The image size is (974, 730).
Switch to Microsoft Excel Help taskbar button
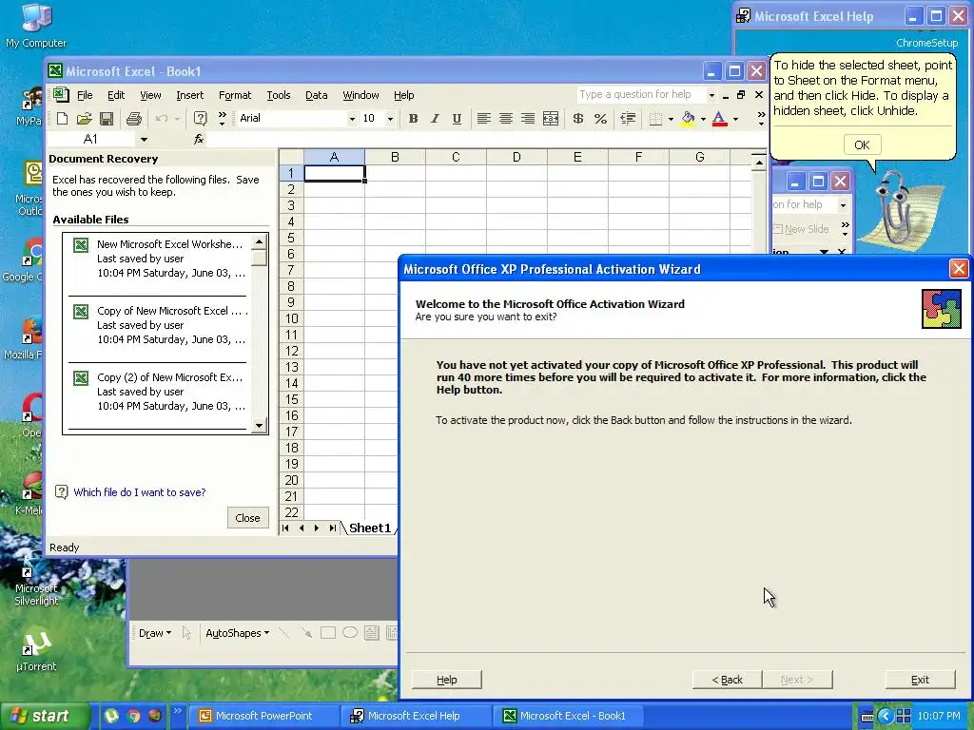(416, 716)
